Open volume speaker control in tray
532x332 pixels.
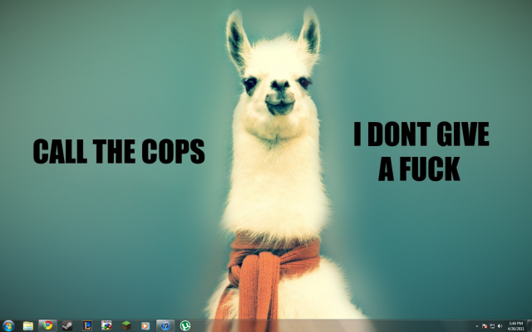[x=500, y=325]
